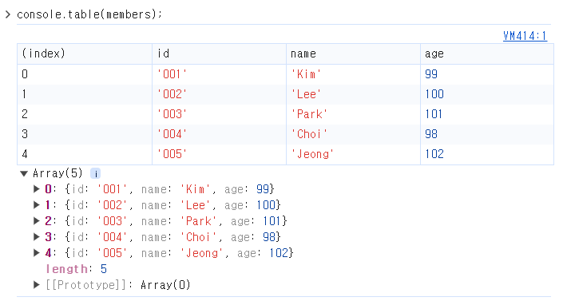Select the age 100 table cell
This screenshot has width=567, height=301.
(487, 94)
